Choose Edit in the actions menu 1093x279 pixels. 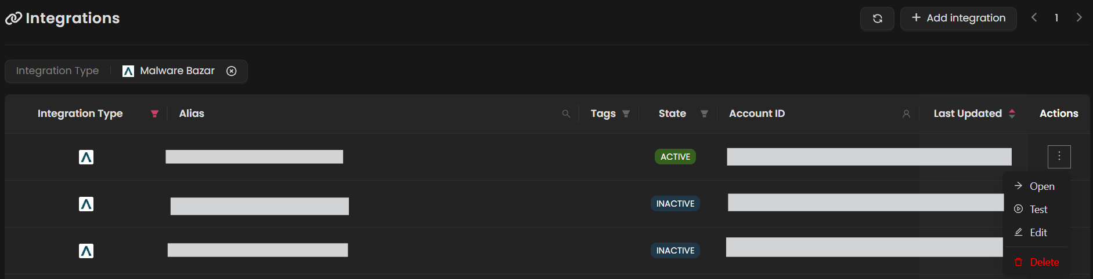[x=1038, y=233]
